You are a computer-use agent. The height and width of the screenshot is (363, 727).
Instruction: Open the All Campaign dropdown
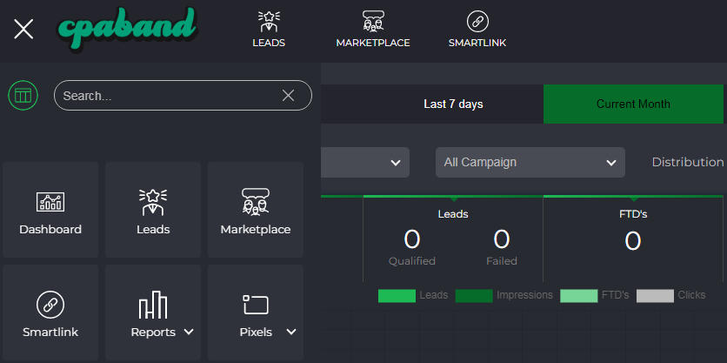(530, 163)
